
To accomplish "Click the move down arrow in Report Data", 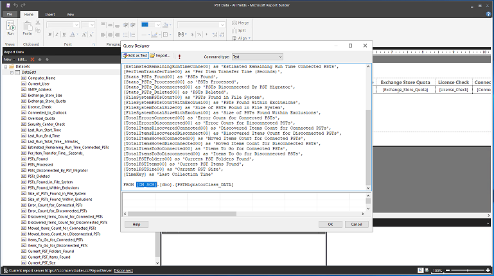I will click(47, 59).
